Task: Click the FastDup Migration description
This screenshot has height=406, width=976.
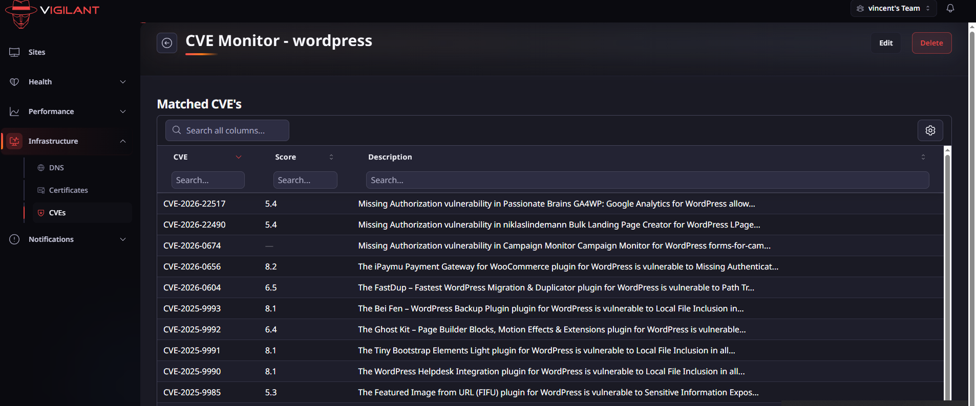Action: click(x=556, y=287)
